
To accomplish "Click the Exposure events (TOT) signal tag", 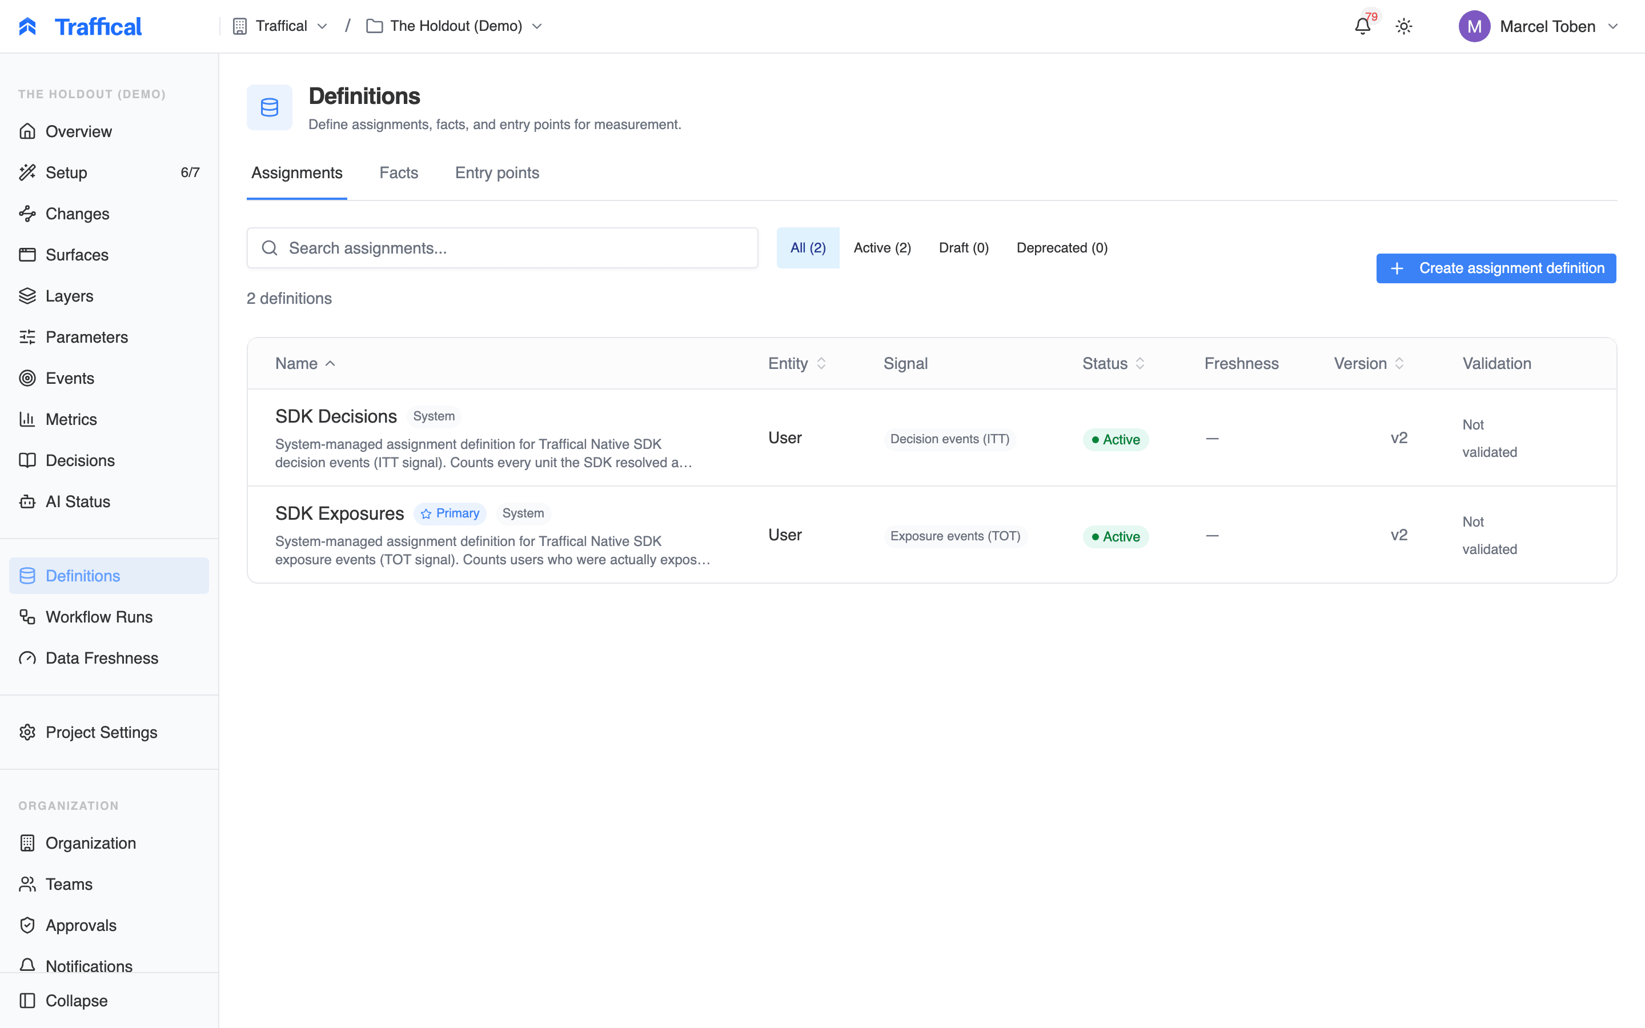I will [955, 536].
